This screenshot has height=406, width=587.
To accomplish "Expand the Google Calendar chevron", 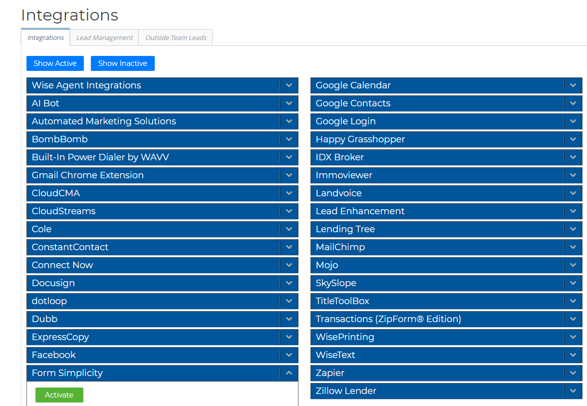I will click(x=573, y=85).
